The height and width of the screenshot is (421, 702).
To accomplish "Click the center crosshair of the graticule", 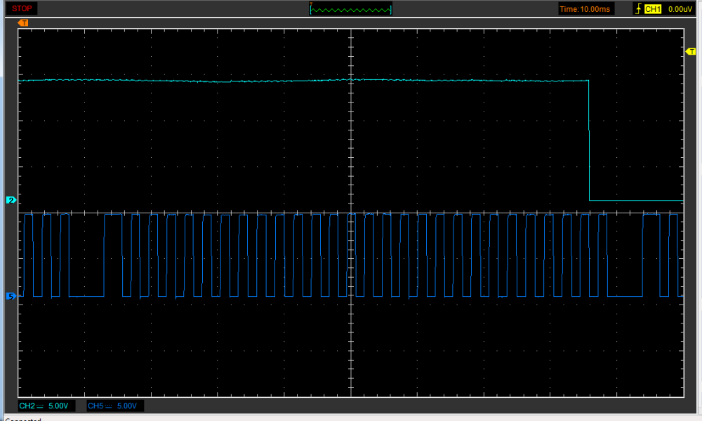I will pos(350,213).
